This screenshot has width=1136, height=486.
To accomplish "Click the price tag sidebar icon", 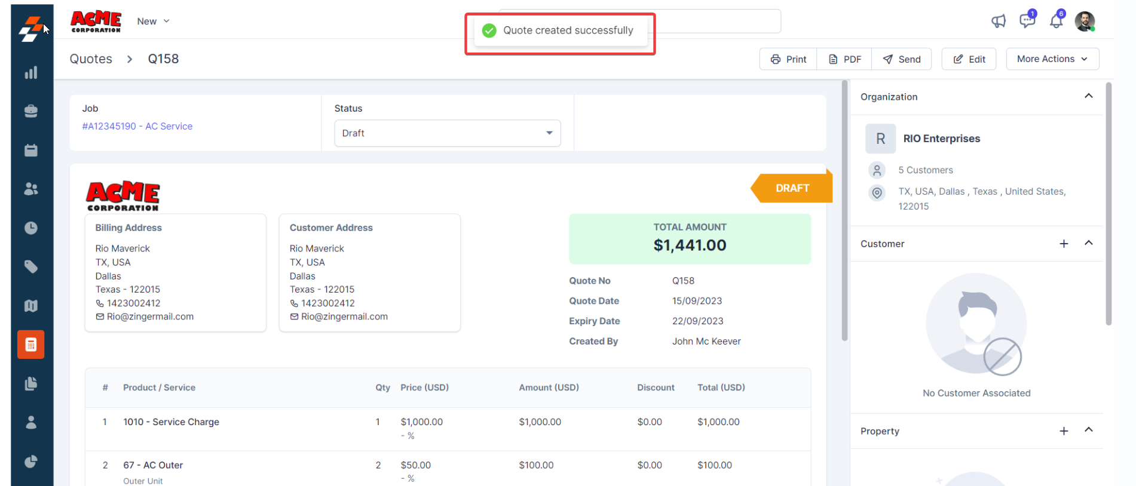I will [x=31, y=267].
